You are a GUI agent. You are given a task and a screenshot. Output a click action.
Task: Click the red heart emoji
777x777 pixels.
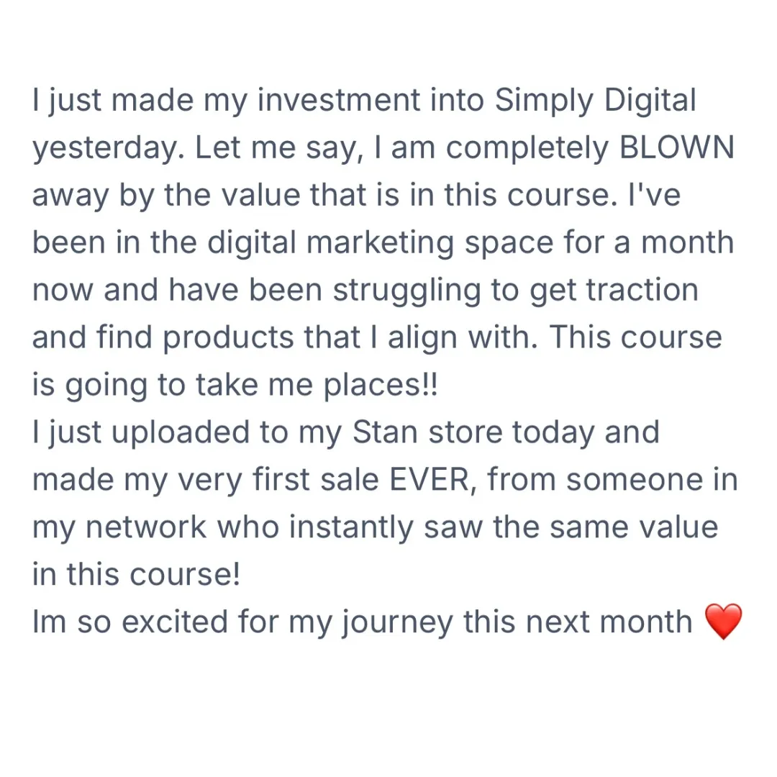click(x=723, y=622)
